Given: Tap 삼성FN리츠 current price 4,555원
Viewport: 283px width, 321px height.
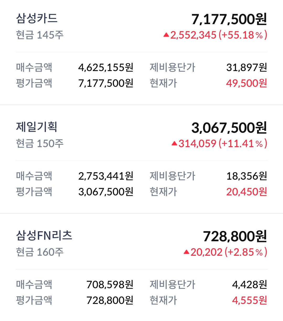Looking at the screenshot, I should (250, 300).
